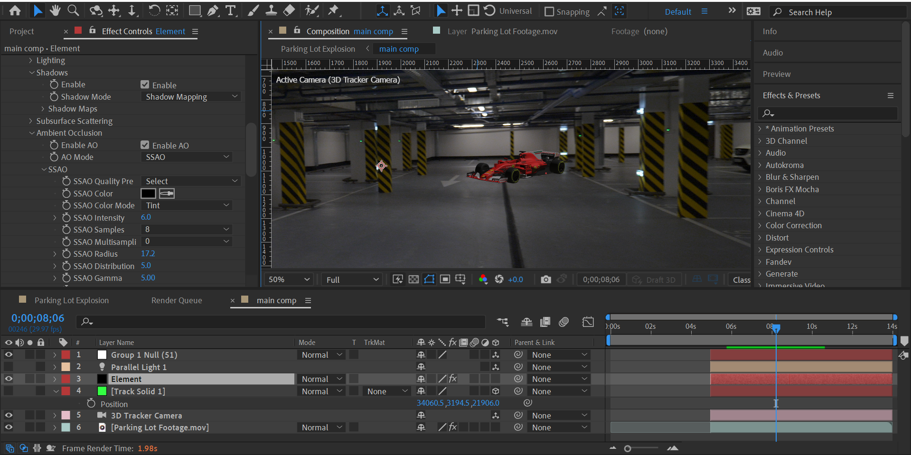This screenshot has width=911, height=455.
Task: Open the Parking Lot Explosion composition tab
Action: 71,300
